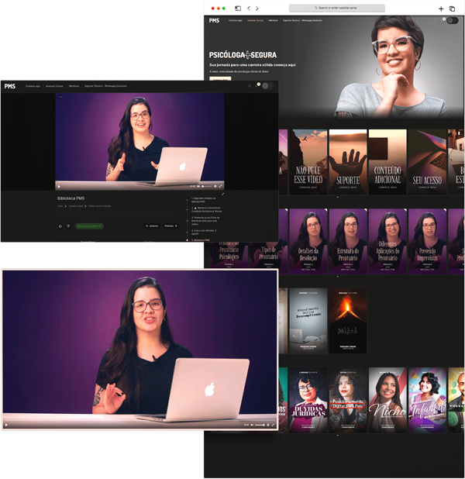
Task: Go to the 'Comece aqui!' breadcrumb
Action: click(x=76, y=206)
